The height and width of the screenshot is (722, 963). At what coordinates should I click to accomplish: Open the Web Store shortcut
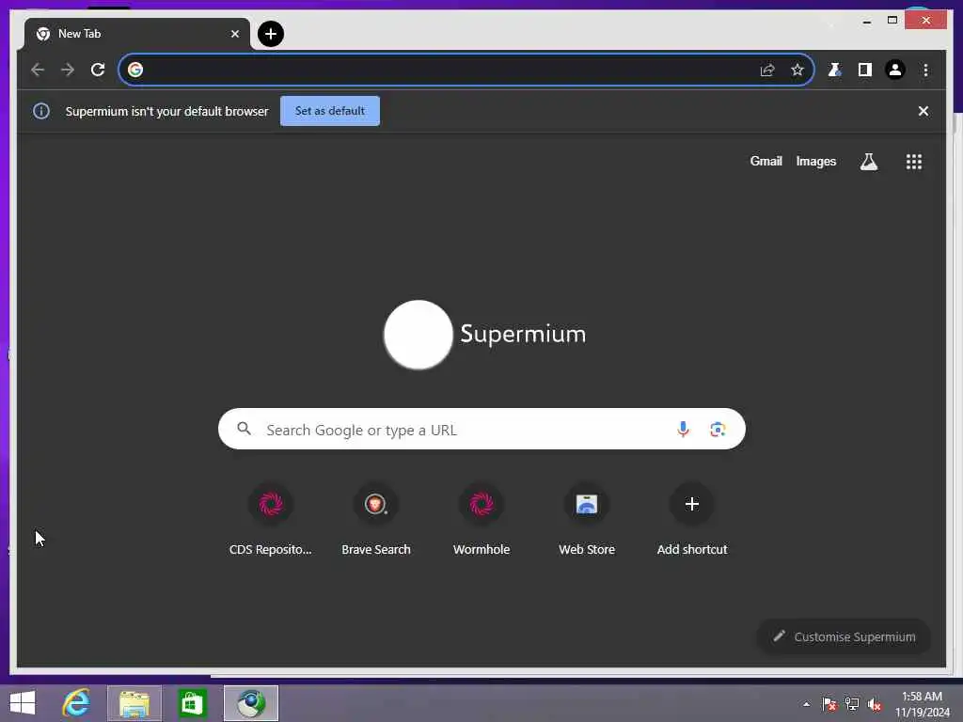coord(587,521)
